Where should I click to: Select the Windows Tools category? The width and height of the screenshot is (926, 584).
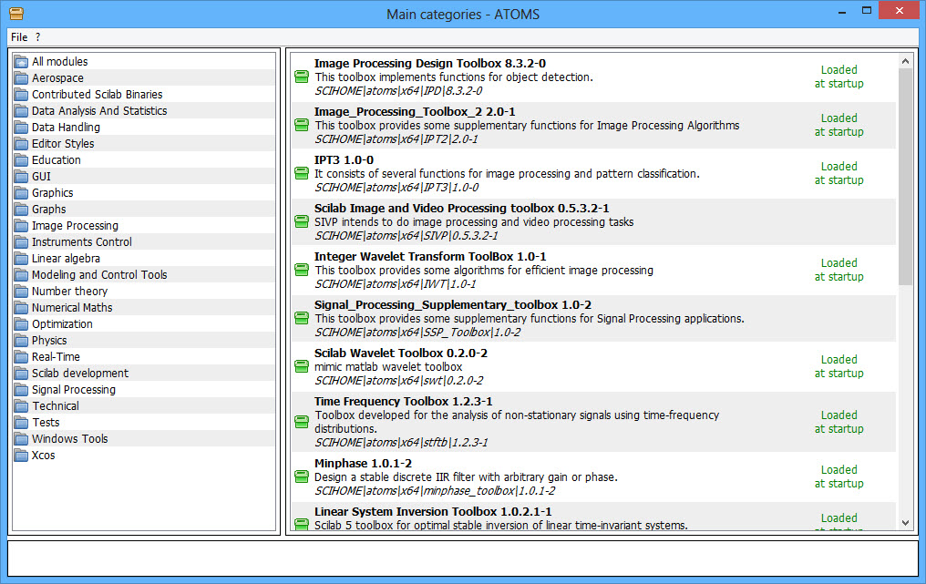pos(144,439)
